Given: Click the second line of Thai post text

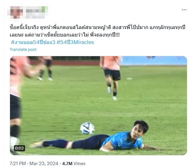Looking at the screenshot, I should tap(65, 35).
